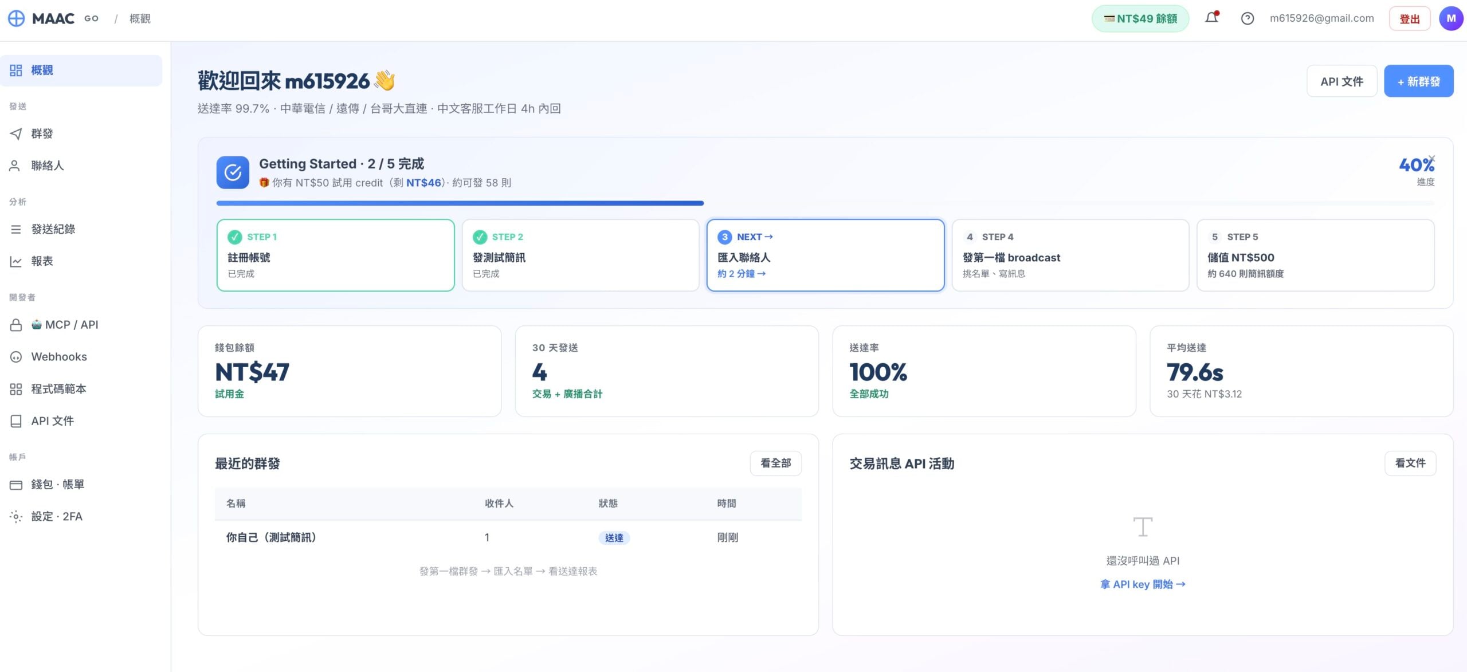Click the 概觀 grid icon in sidebar

(16, 70)
